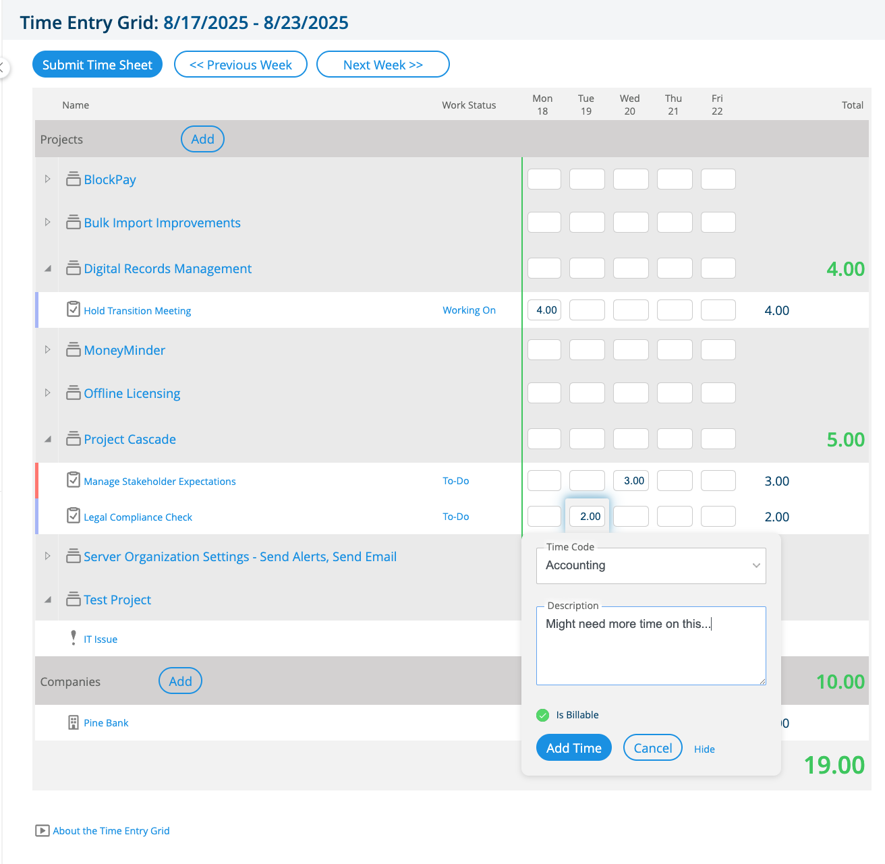Click the project icon beside Offline Licensing
This screenshot has height=864, width=885.
[x=74, y=393]
